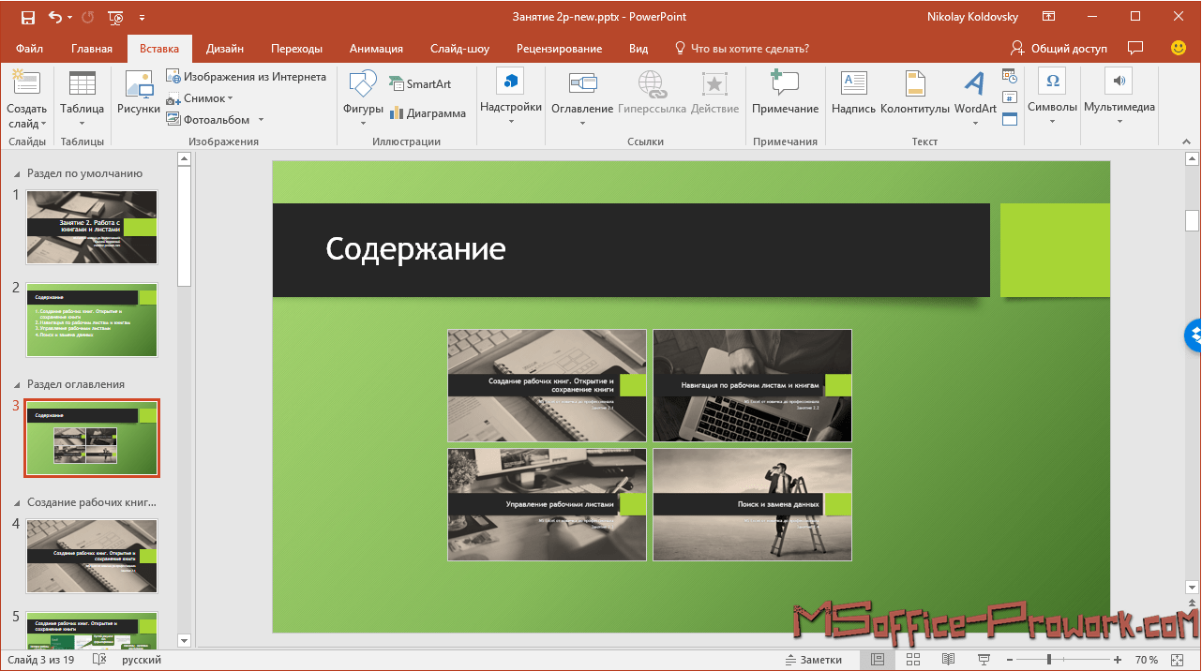Select slide 2 thumbnail

[92, 320]
